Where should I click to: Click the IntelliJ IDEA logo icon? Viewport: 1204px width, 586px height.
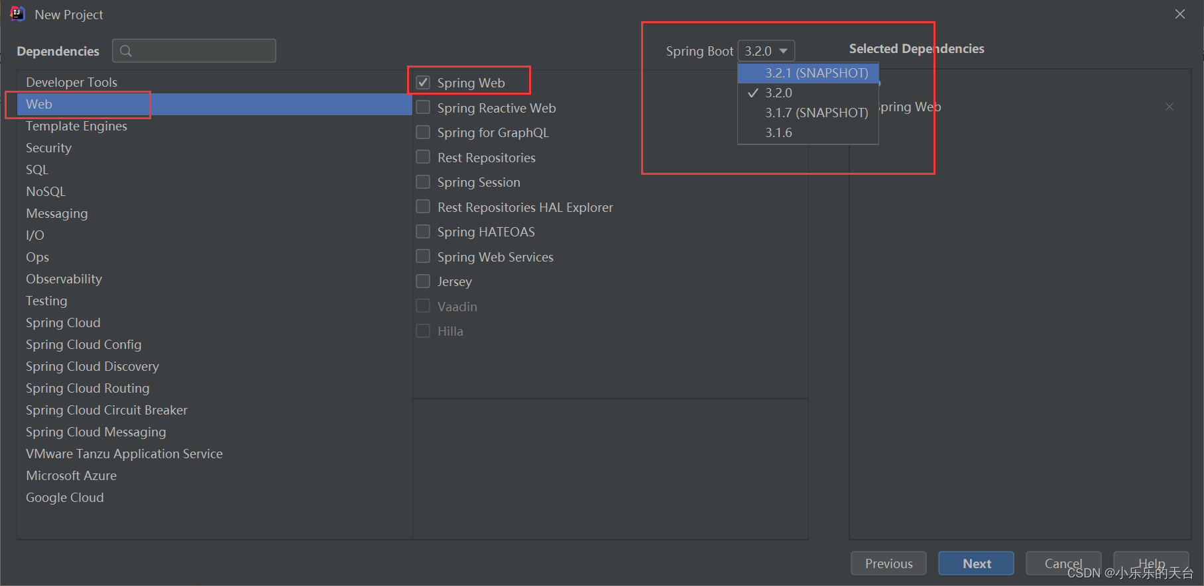point(17,14)
